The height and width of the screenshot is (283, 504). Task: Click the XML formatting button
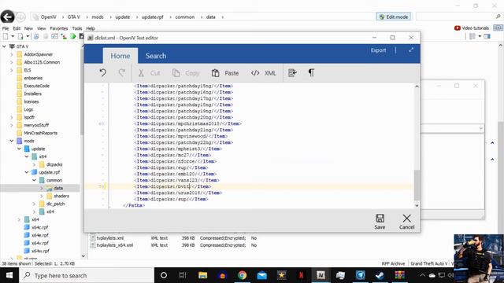tap(263, 73)
